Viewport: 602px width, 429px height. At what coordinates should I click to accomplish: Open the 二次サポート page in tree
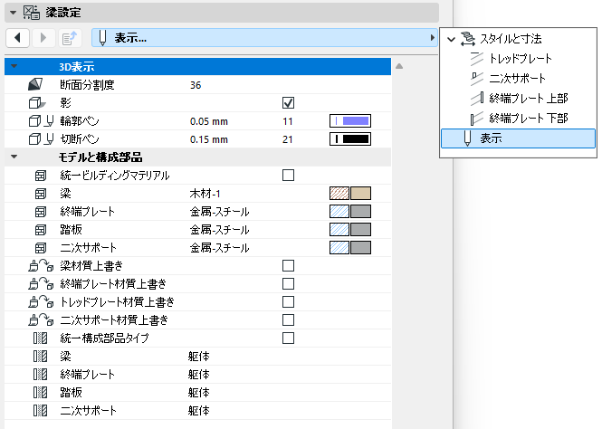[517, 78]
